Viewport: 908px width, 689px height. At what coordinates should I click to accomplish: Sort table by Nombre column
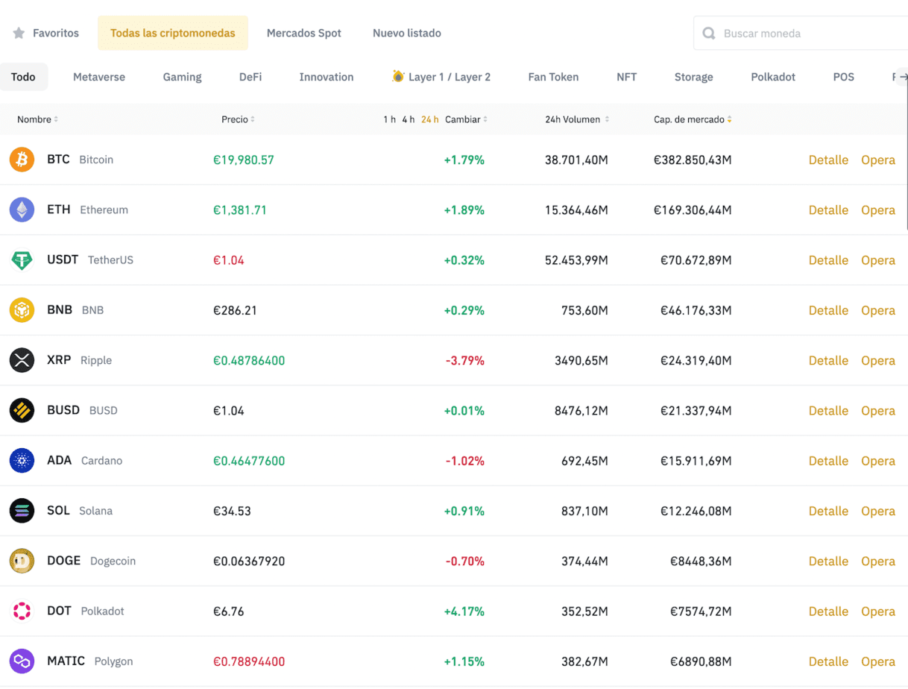[37, 119]
